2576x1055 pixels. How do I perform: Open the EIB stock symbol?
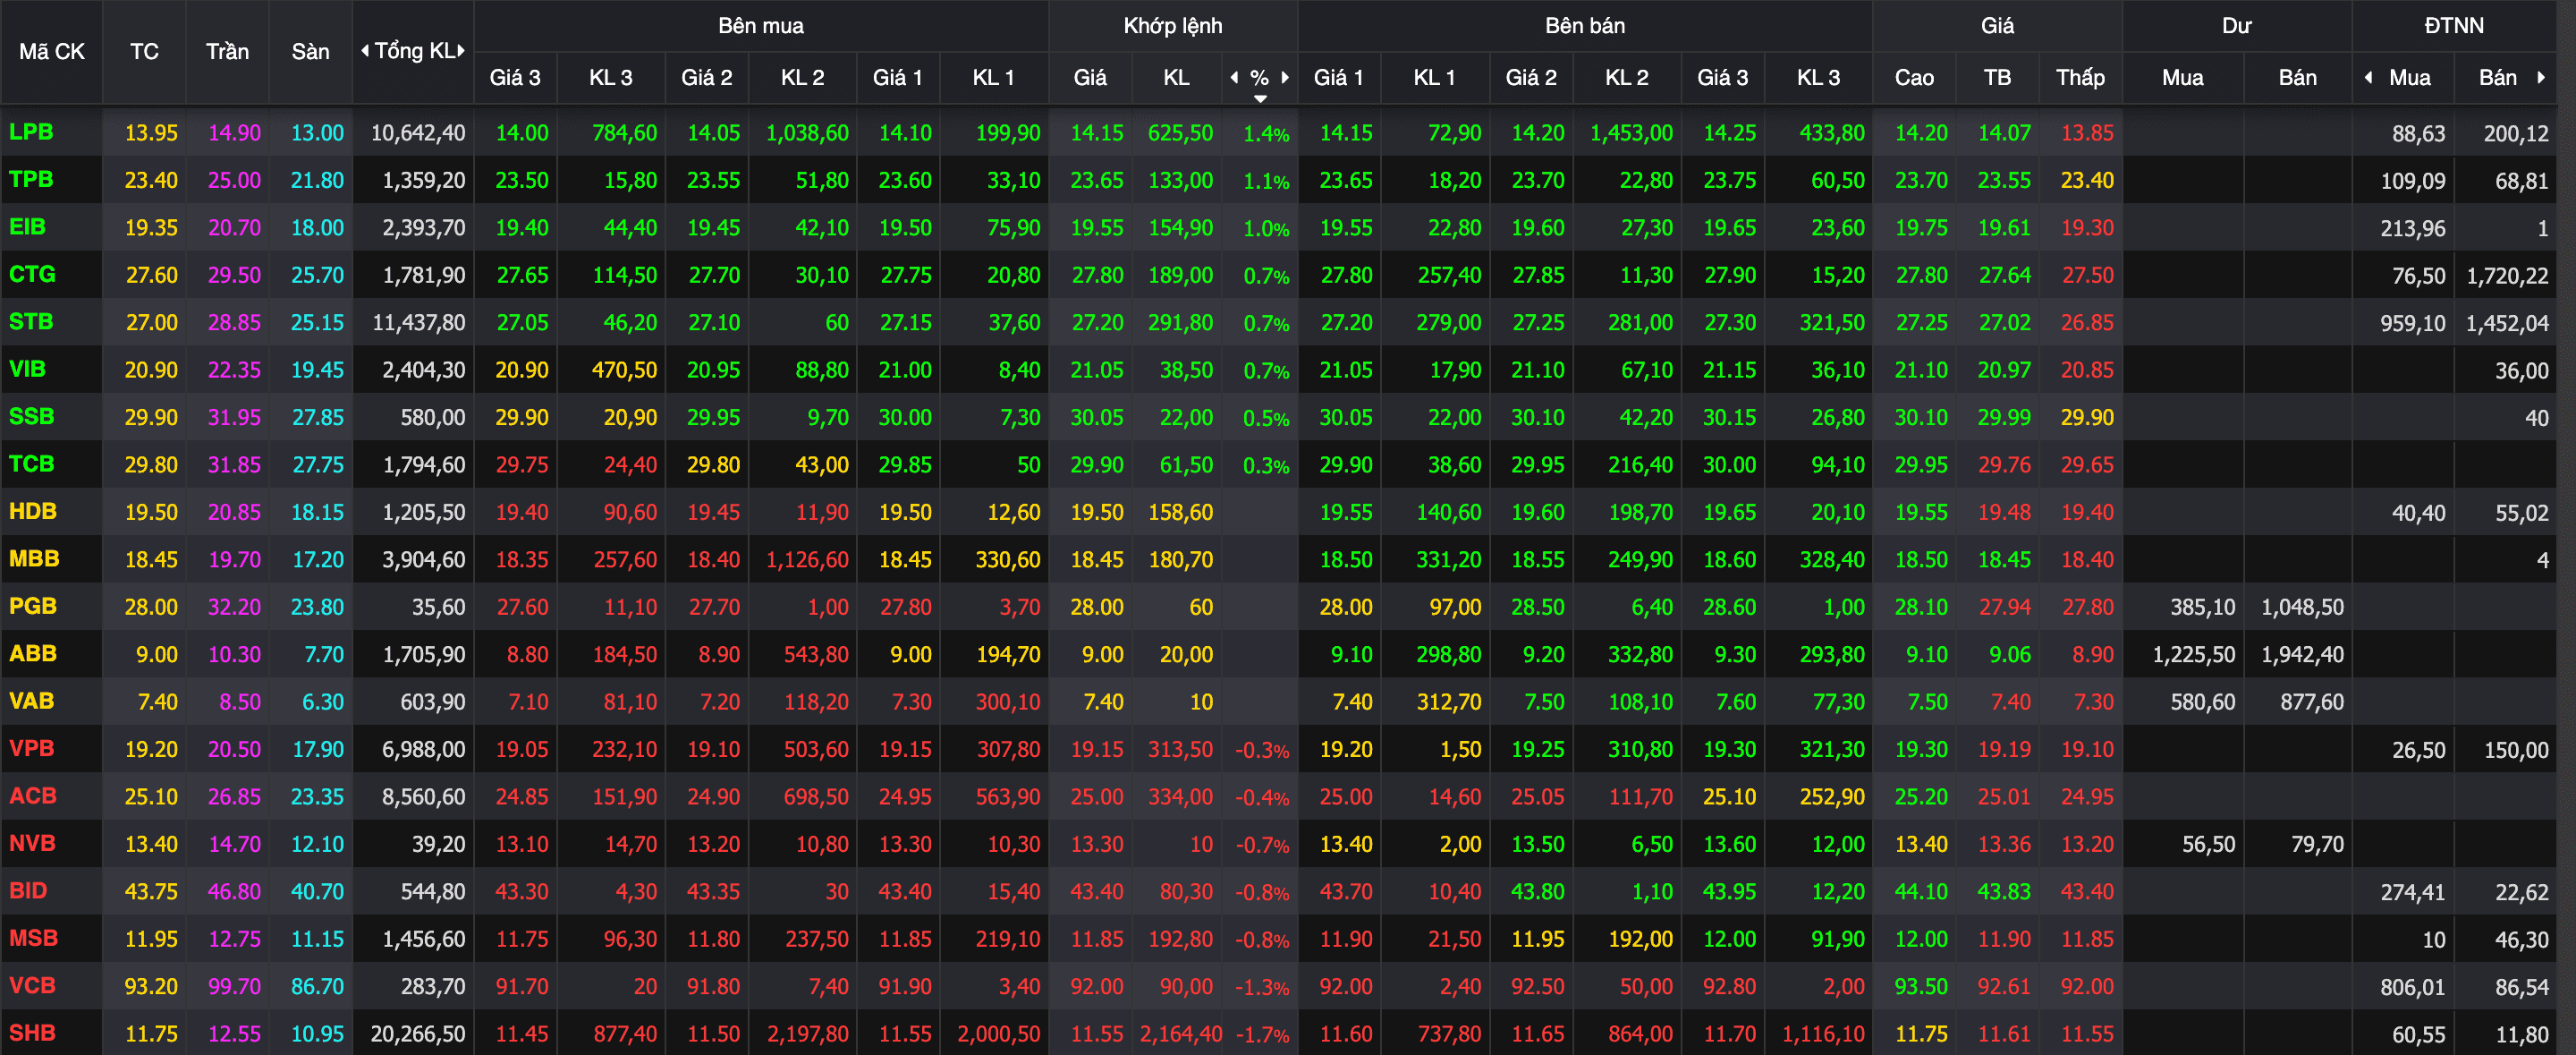(27, 226)
